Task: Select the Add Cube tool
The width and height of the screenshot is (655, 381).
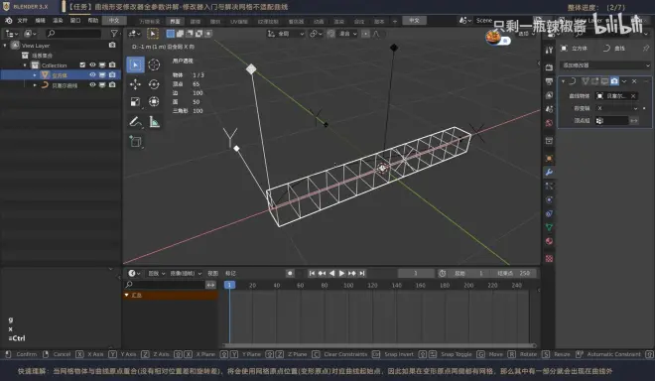Action: (135, 142)
